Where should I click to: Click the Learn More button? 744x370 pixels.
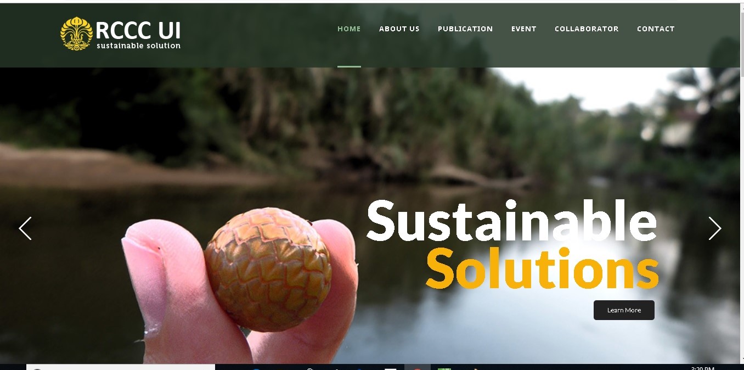(x=624, y=310)
